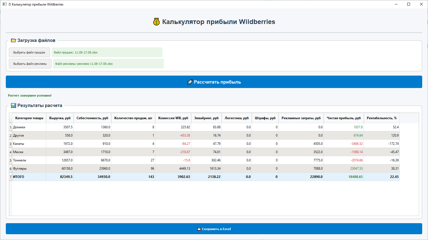Sort by the Чистая прибыль, руб column header
This screenshot has height=240, width=428.
(344, 118)
